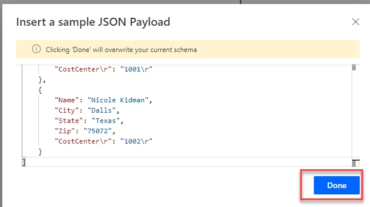Click the "Texas" state value
The image size is (370, 207).
pos(106,121)
